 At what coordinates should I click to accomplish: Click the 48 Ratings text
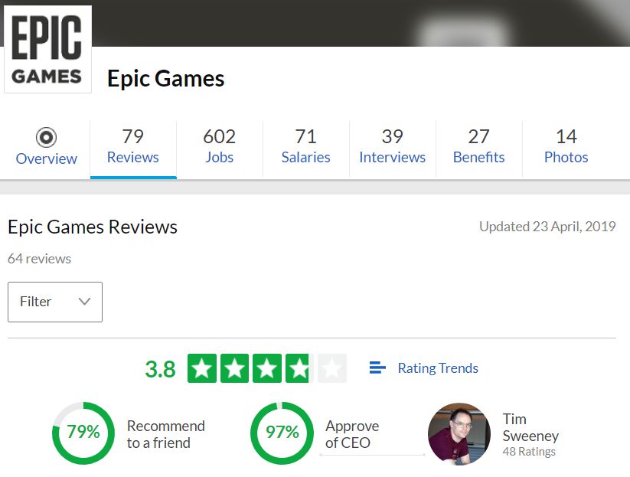click(529, 452)
